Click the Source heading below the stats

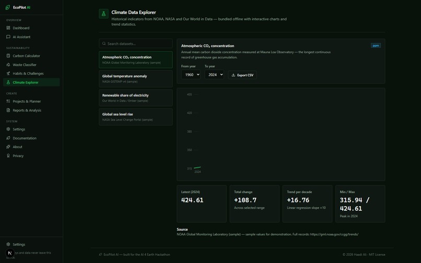tap(182, 230)
